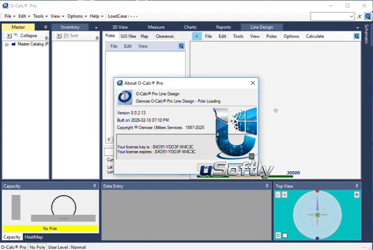Open the Master panel menu dropdown

point(46,27)
